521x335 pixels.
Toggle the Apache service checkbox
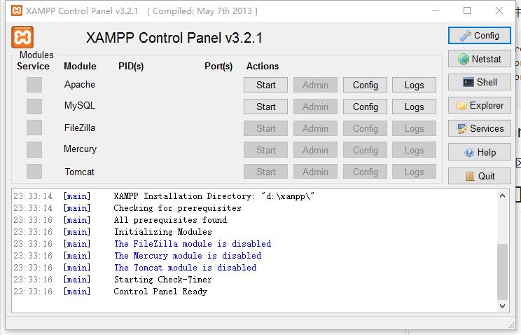coord(34,85)
